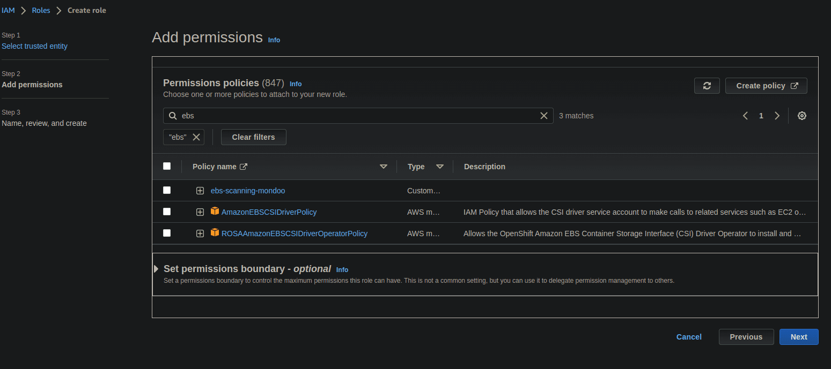This screenshot has height=369, width=831.
Task: Click the Create policy button
Action: (766, 85)
